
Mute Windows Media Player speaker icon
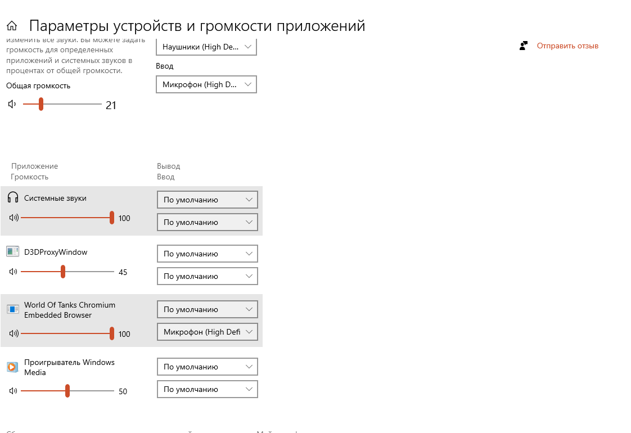click(x=13, y=391)
